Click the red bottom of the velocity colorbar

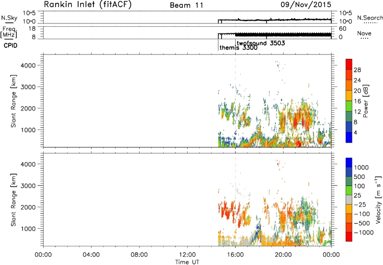pos(349,237)
